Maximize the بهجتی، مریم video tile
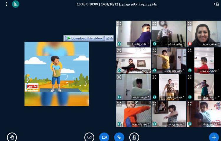The height and width of the screenshot is (141, 221). coord(189,24)
